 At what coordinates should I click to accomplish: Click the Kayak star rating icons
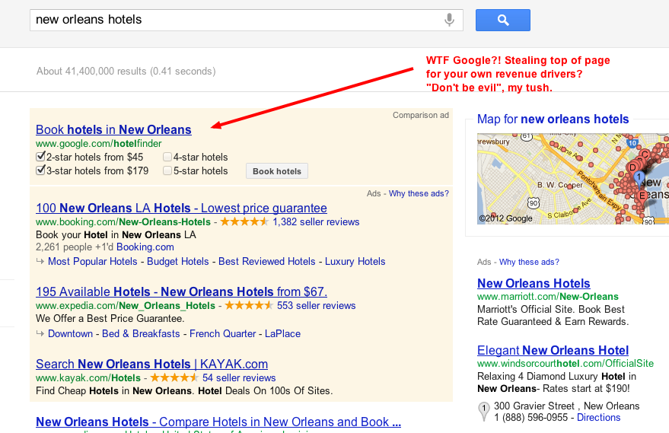173,378
